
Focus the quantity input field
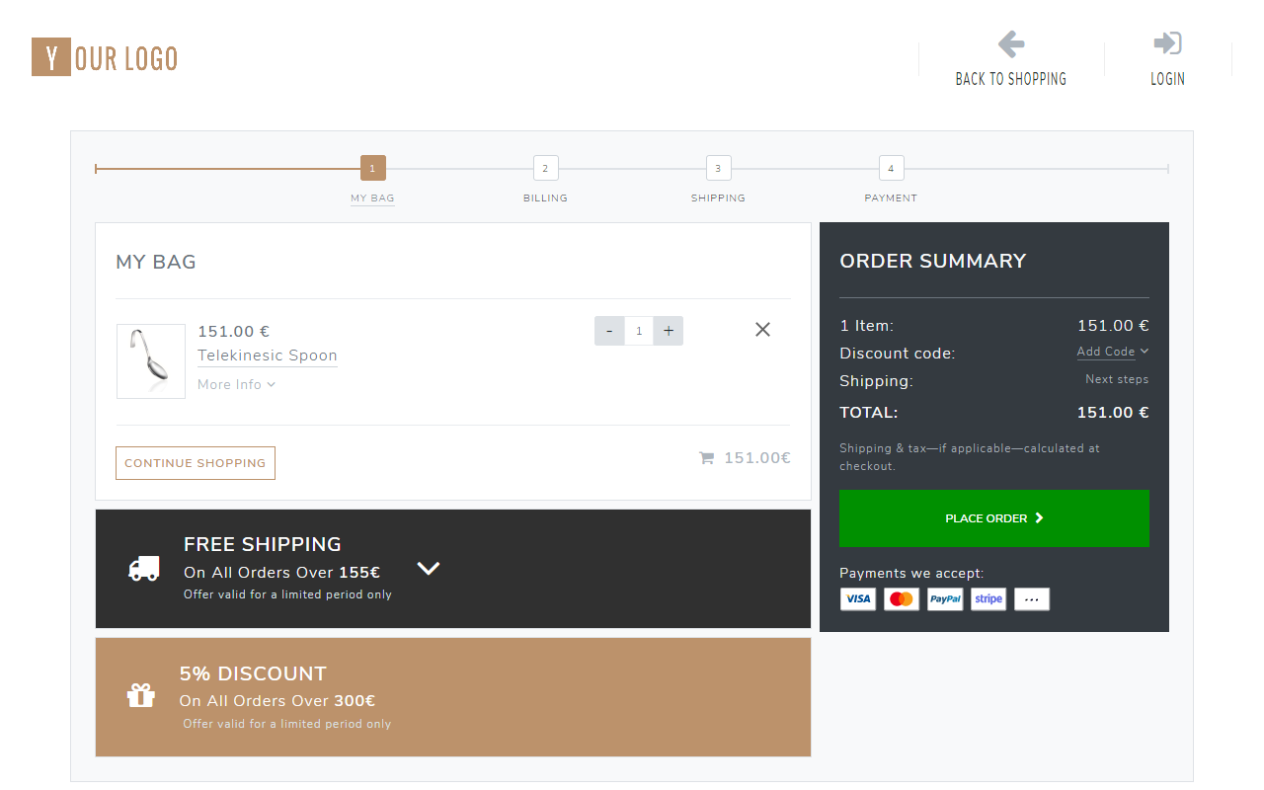point(639,331)
